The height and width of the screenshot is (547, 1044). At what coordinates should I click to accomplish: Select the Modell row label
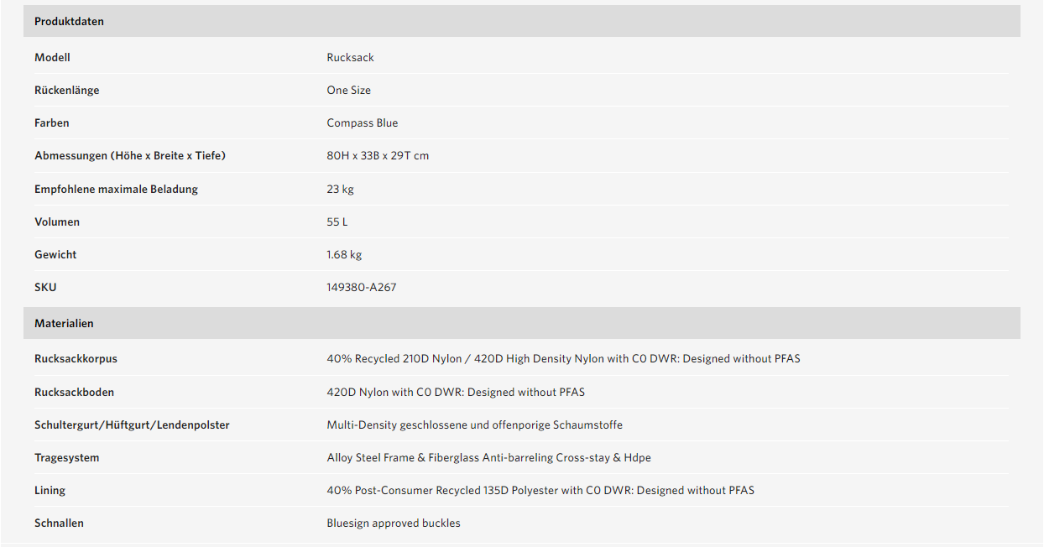(x=52, y=57)
